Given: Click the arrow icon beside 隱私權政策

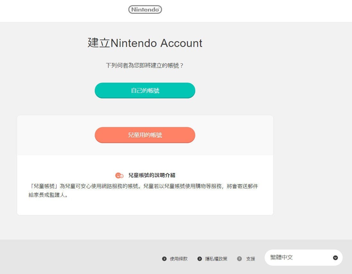Looking at the screenshot, I should tap(199, 259).
